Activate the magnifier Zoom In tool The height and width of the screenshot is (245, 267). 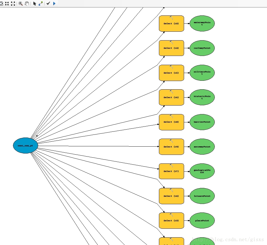pos(21,3)
